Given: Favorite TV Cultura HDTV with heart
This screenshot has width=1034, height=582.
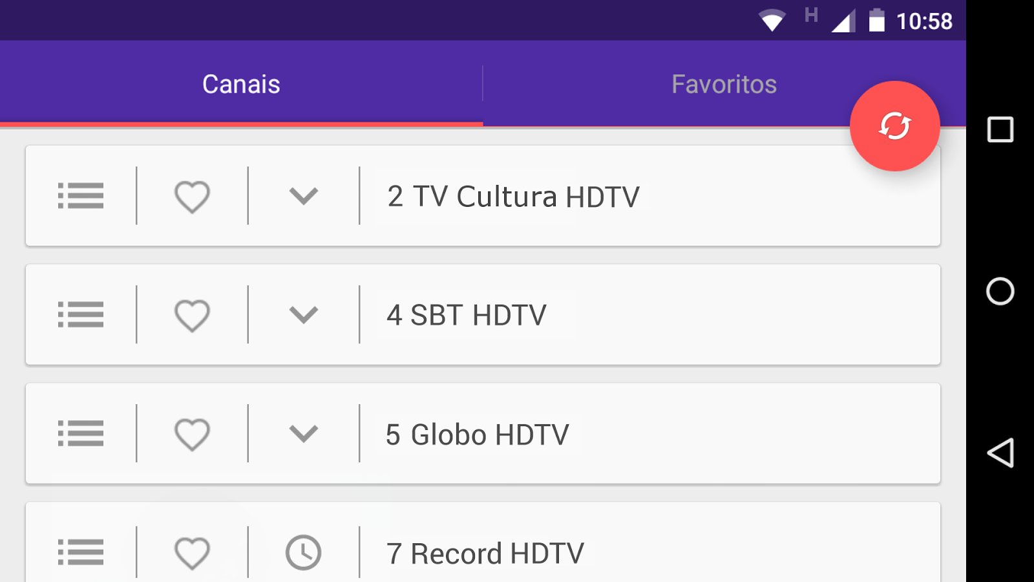Looking at the screenshot, I should pos(192,197).
